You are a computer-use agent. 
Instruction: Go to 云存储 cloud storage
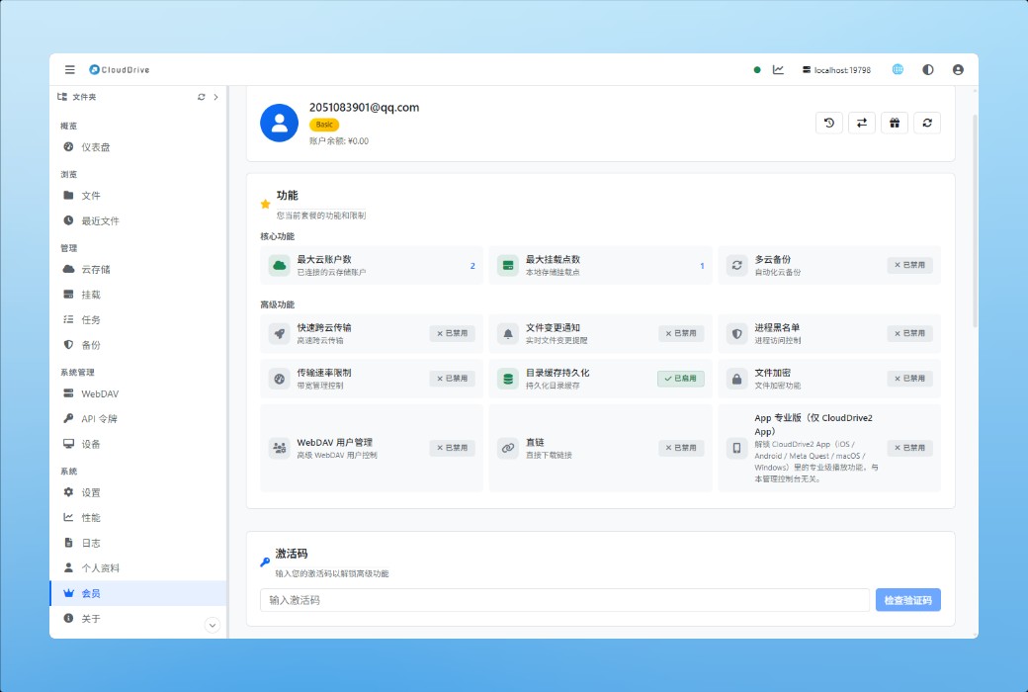click(138, 269)
